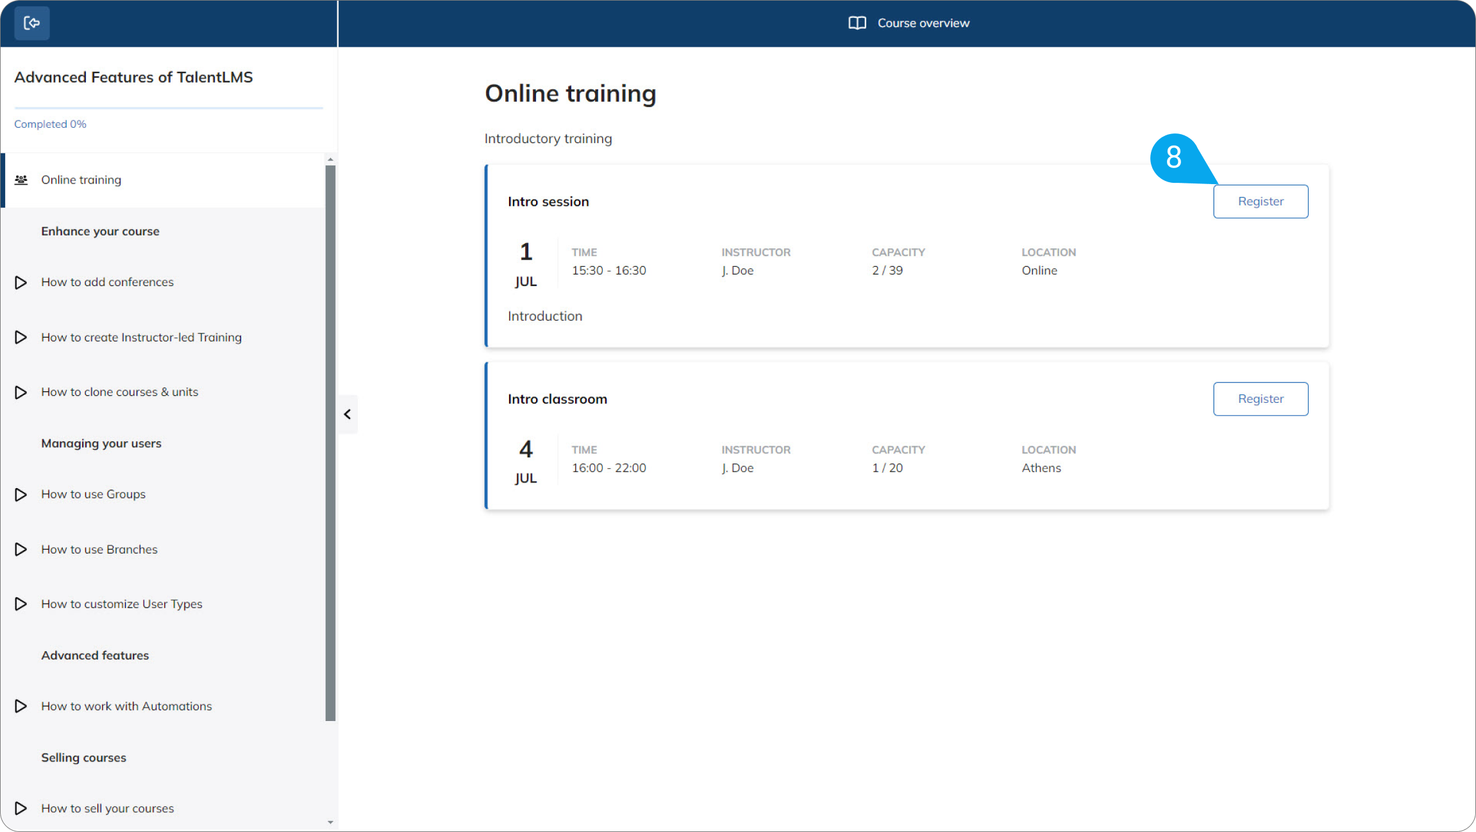Select the play icon for How to add conferences
This screenshot has height=832, width=1476.
click(x=20, y=282)
